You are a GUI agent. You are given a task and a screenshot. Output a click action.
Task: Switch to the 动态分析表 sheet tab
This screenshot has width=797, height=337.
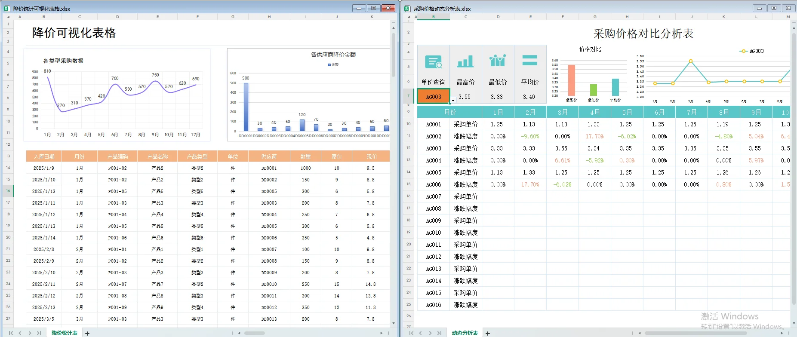click(x=465, y=333)
